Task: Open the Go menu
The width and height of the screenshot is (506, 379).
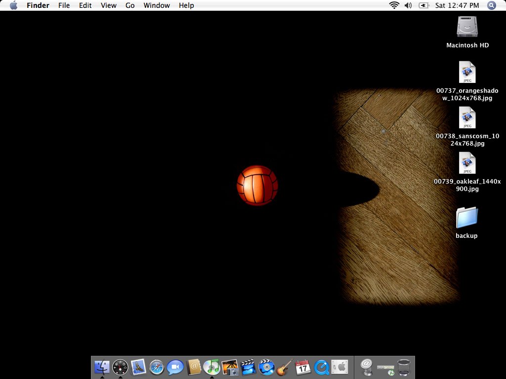Action: click(130, 5)
